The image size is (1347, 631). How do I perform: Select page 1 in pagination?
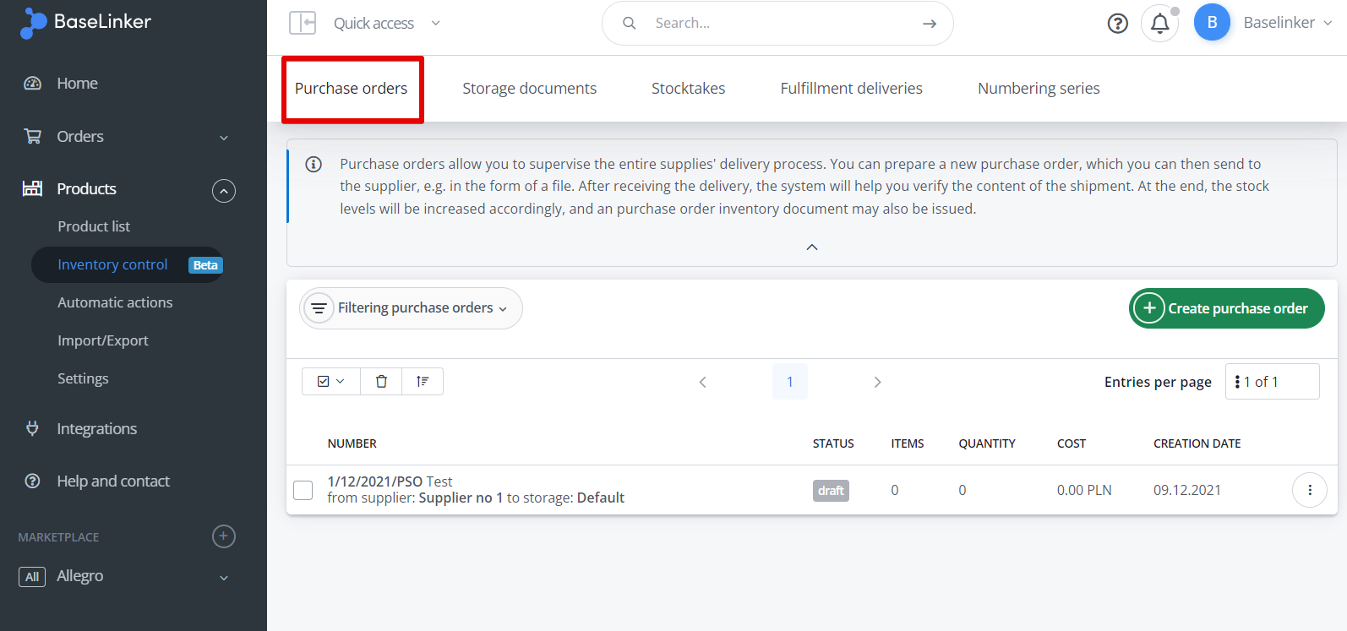pos(790,382)
